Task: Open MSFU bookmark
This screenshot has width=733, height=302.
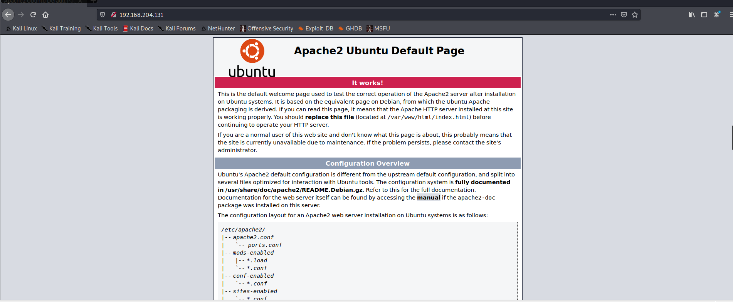Action: 378,29
